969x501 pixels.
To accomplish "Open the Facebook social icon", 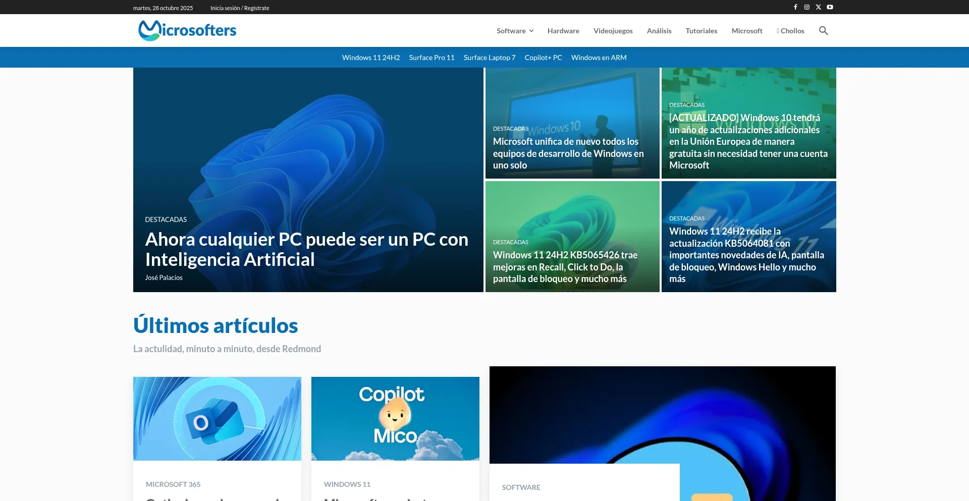I will coord(795,7).
